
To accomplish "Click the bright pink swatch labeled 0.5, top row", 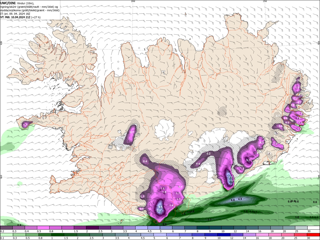I will [x=43, y=228].
